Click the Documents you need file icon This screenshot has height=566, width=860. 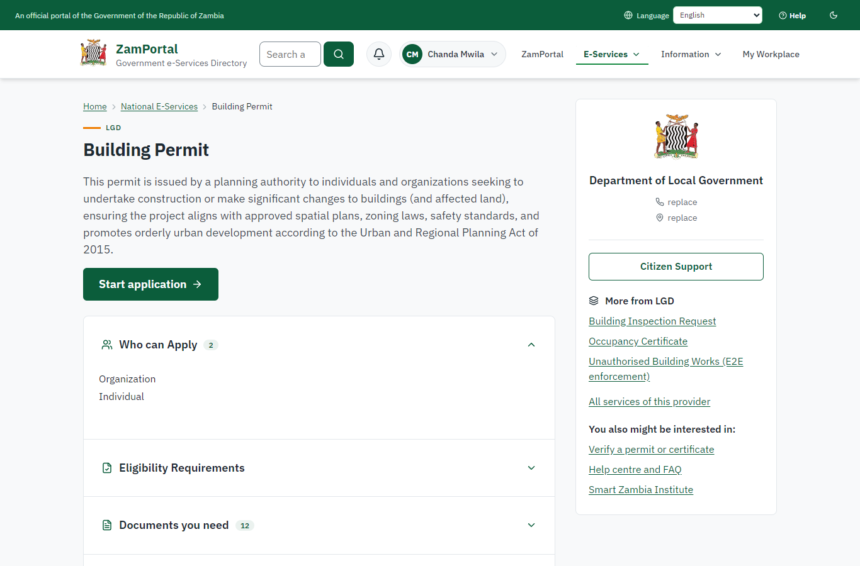pyautogui.click(x=107, y=525)
